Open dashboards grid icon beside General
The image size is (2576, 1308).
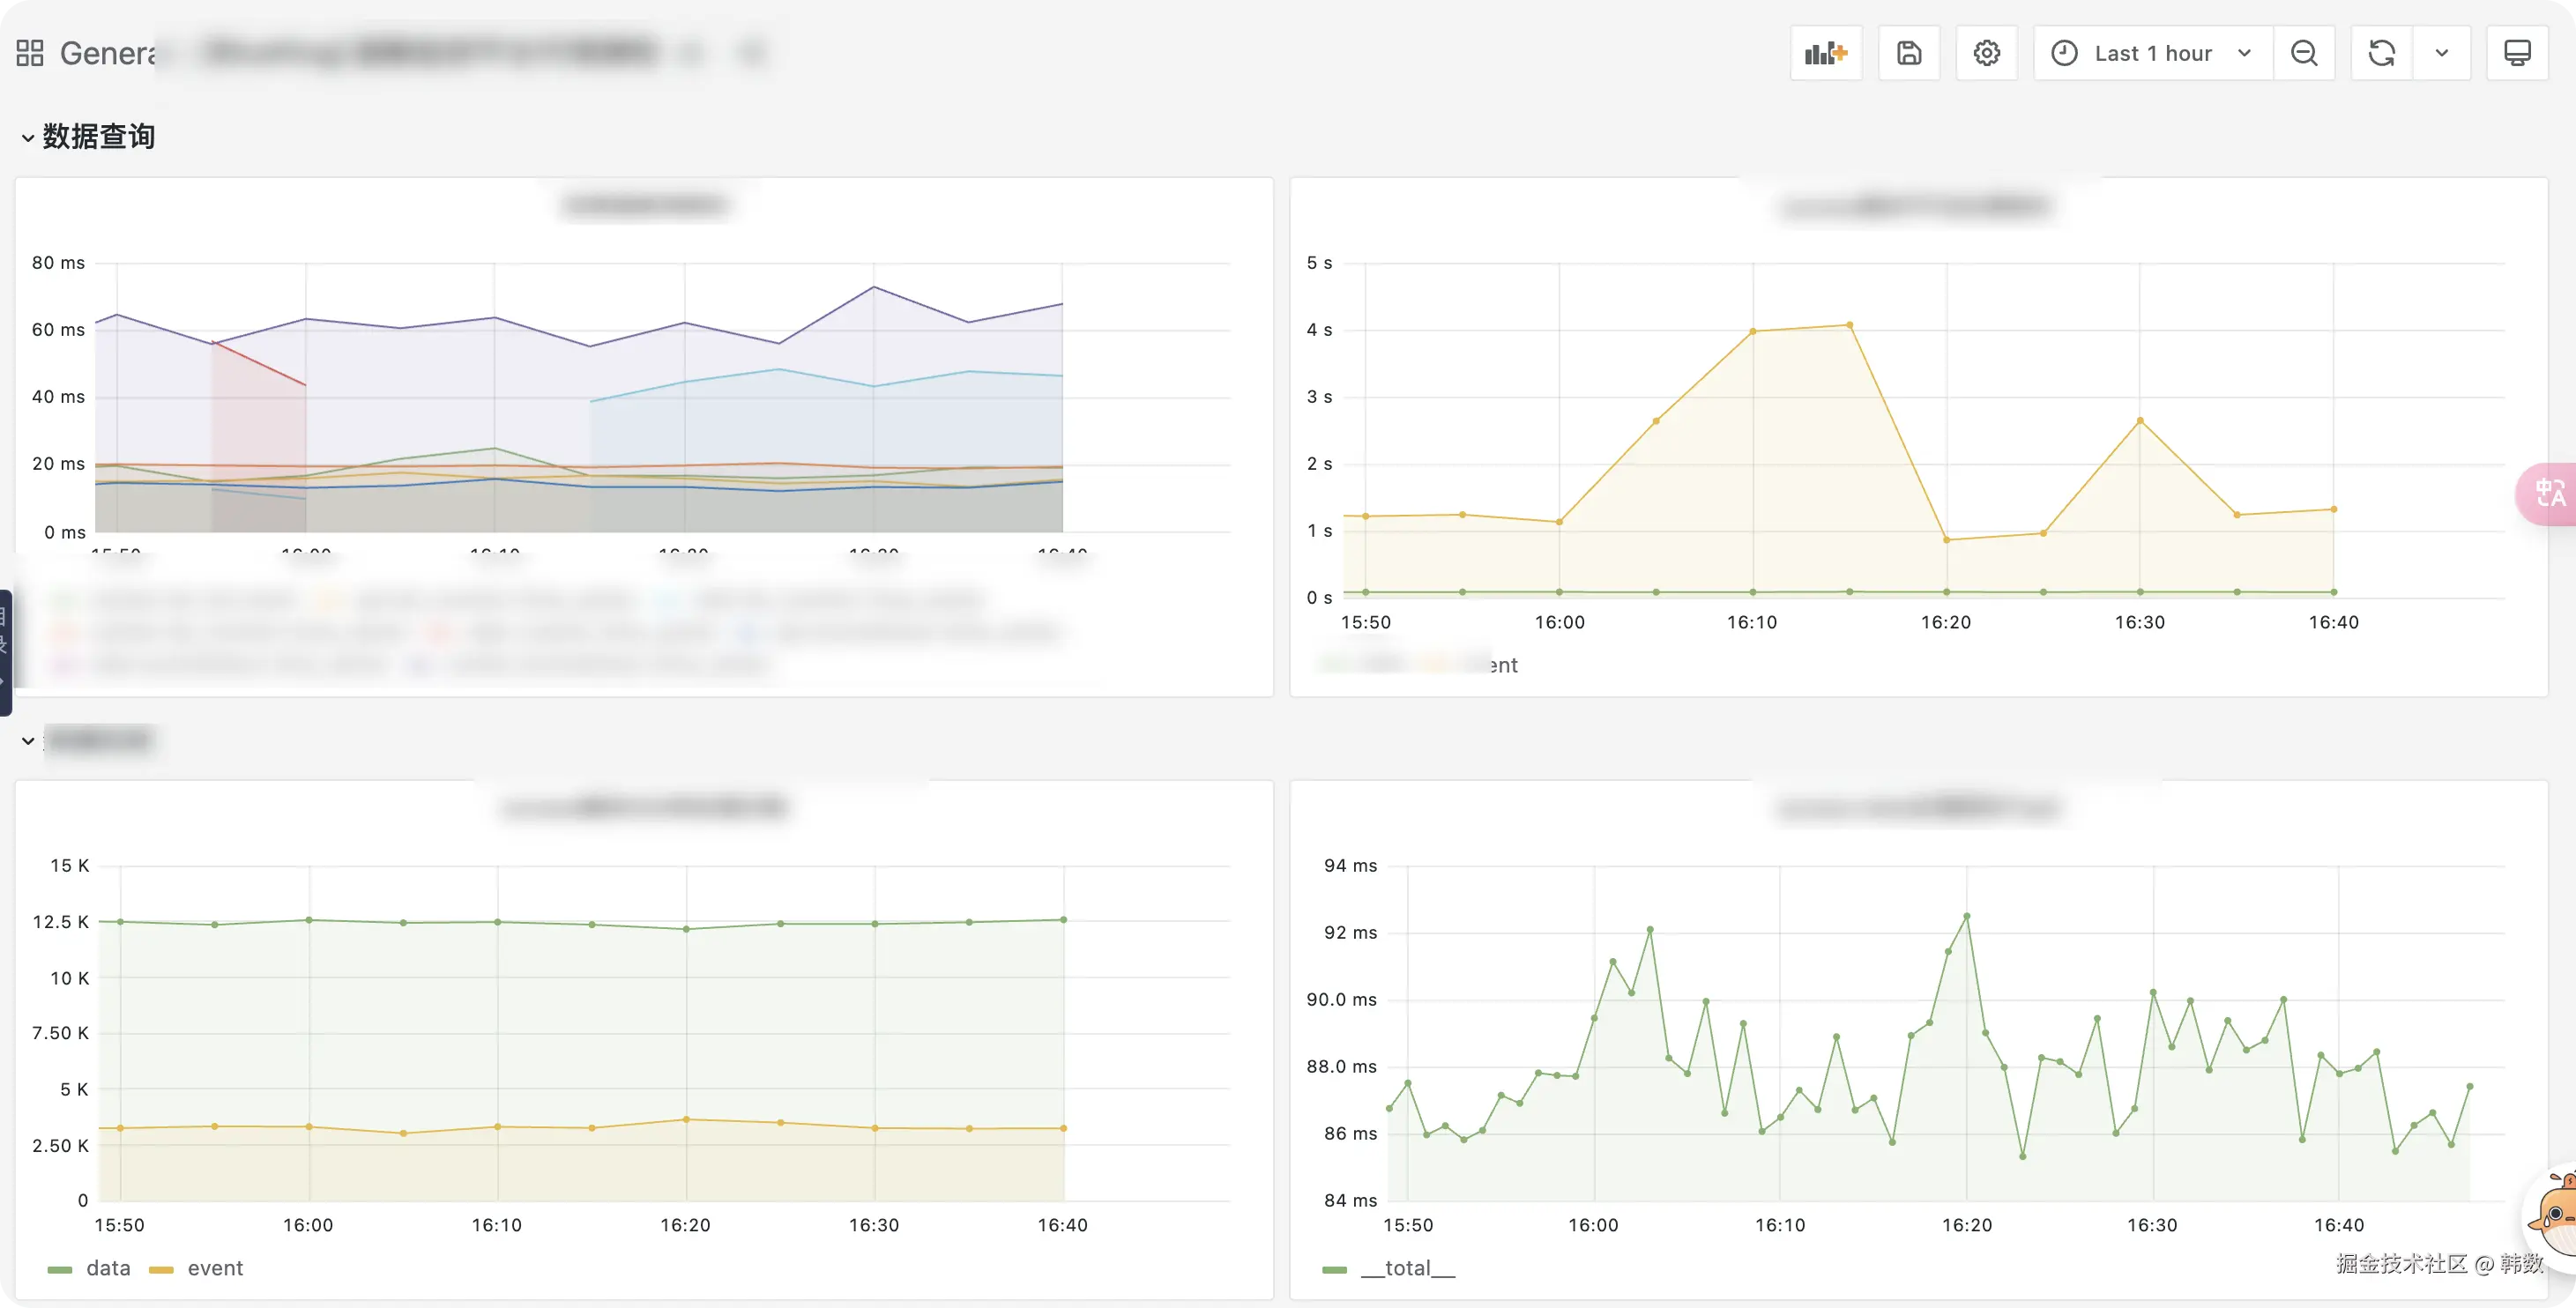point(30,53)
